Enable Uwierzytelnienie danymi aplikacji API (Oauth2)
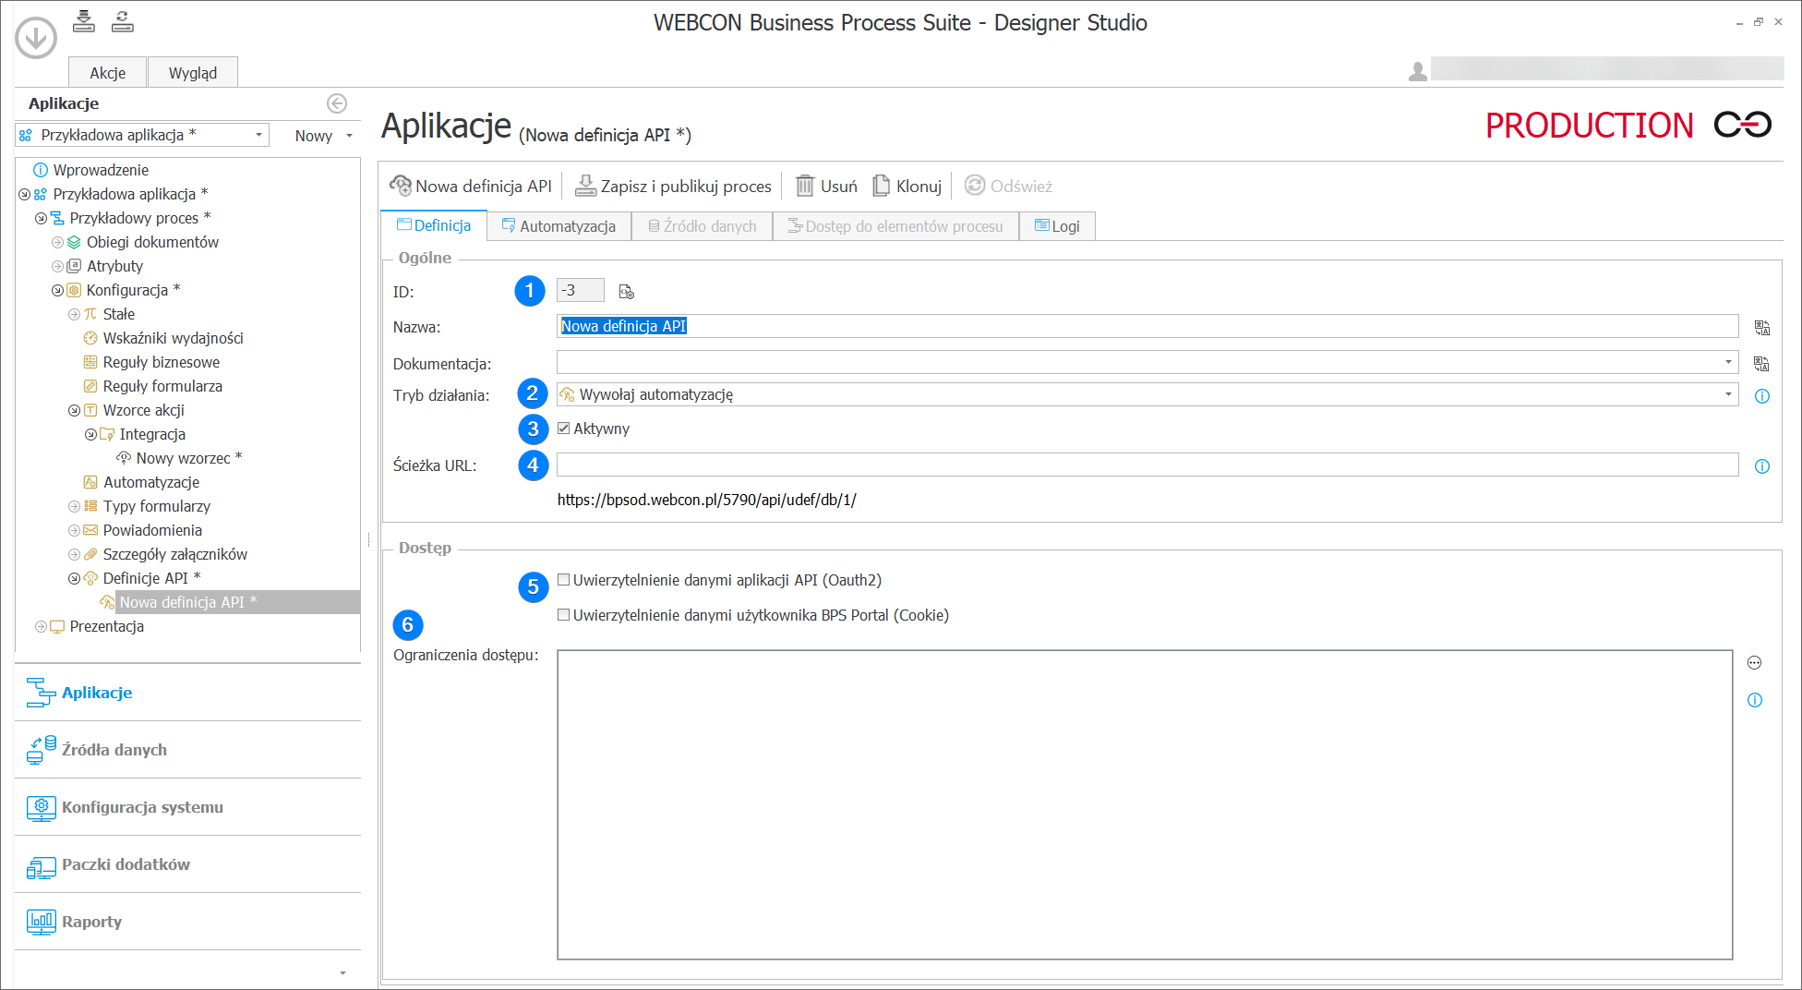The width and height of the screenshot is (1802, 990). coord(563,579)
